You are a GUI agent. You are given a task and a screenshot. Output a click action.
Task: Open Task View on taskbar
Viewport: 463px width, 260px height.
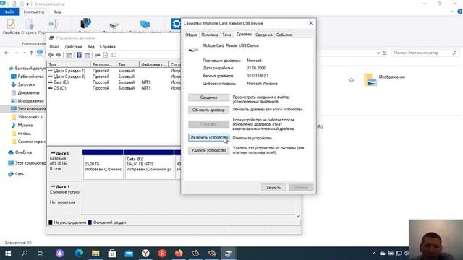tap(41, 253)
